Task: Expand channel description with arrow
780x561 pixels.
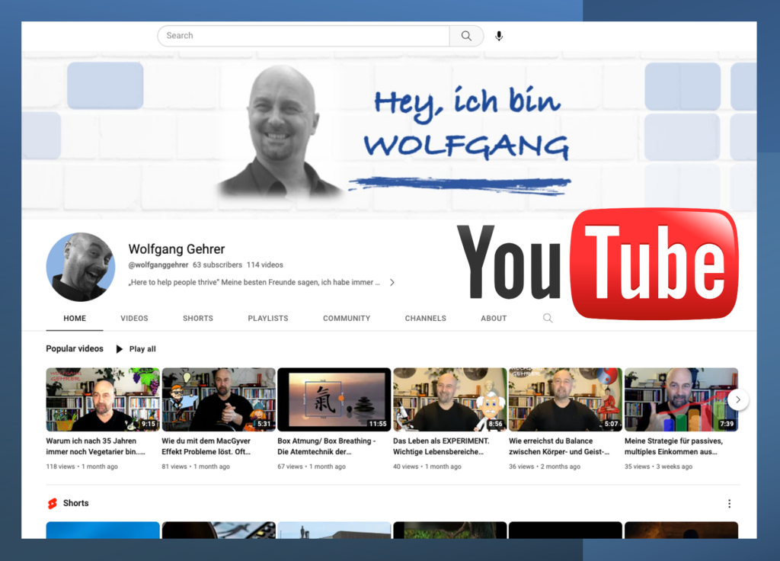Action: click(392, 282)
